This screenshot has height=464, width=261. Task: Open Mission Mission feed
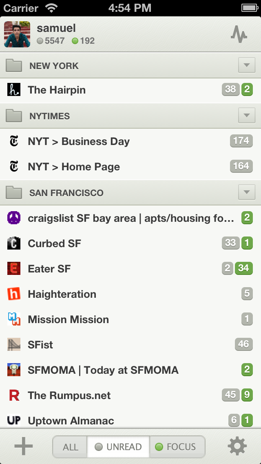(68, 319)
